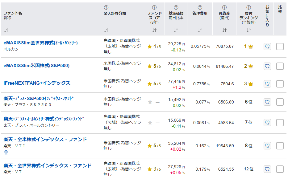Open help icon above 買付ランキング column

pyautogui.click(x=248, y=7)
